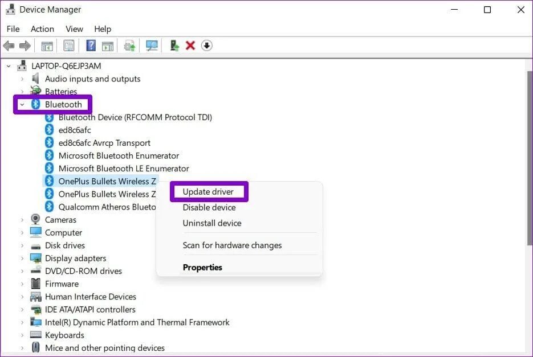Click the red X uninstall device icon
The image size is (533, 357).
tap(190, 46)
